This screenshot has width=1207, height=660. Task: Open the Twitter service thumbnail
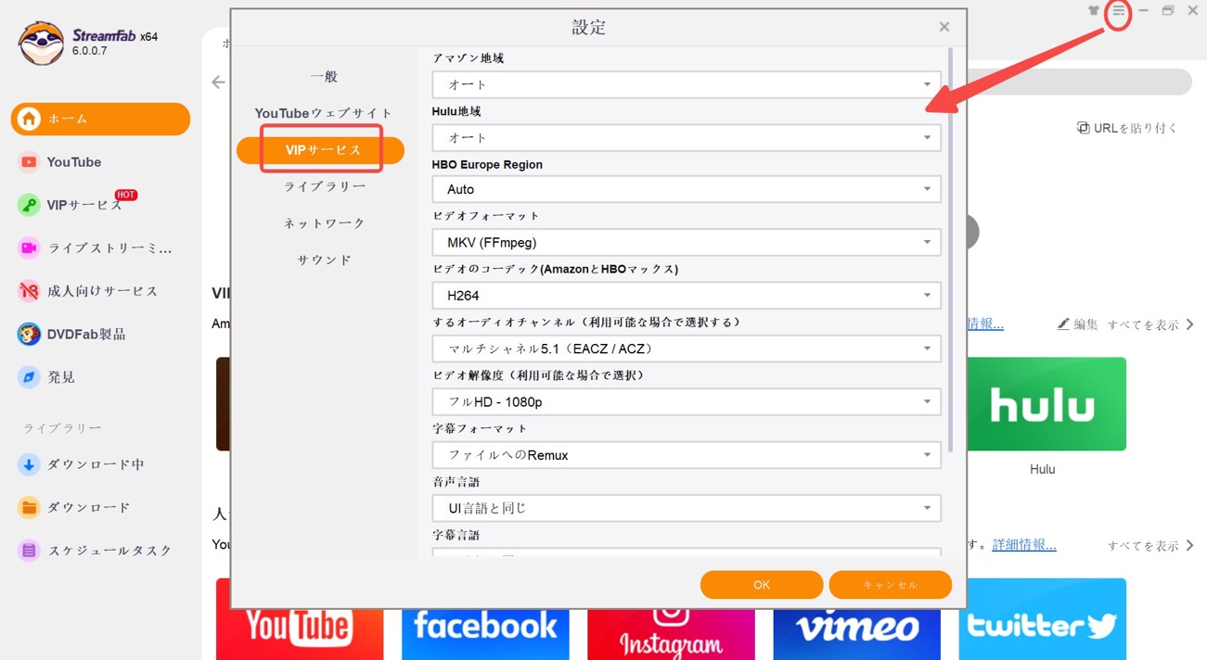tap(1042, 619)
